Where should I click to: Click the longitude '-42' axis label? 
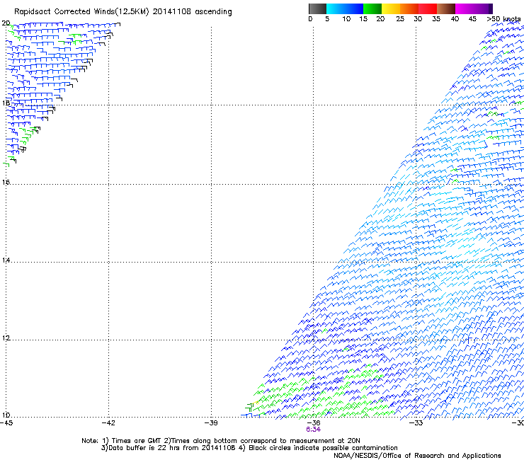pyautogui.click(x=108, y=423)
